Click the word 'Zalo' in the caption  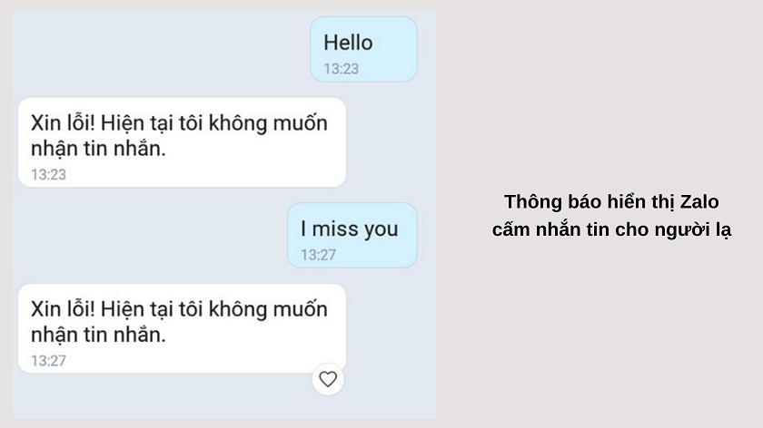699,201
